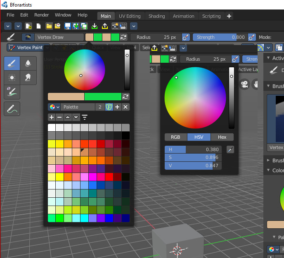Open palette browse dropdown beside Palette name
The image size is (284, 258).
54,107
